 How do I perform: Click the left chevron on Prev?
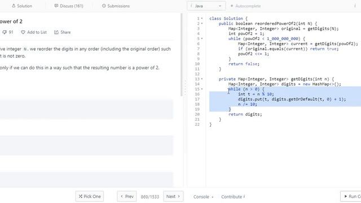[x=122, y=196]
